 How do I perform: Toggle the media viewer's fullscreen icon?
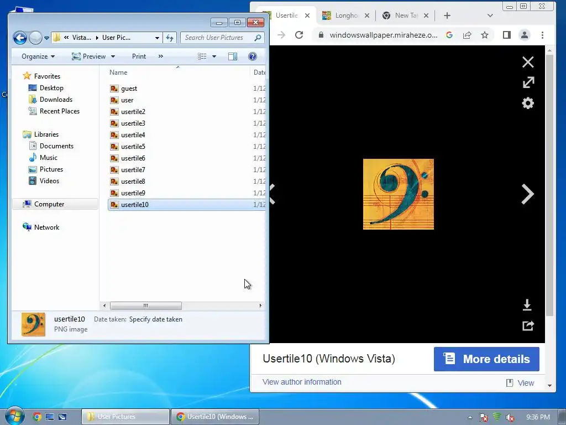528,82
